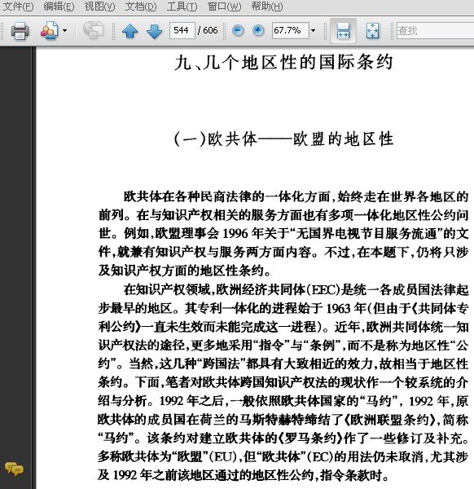Click the 查找 search field
Image resolution: width=474 pixels, height=489 pixels.
pos(435,31)
